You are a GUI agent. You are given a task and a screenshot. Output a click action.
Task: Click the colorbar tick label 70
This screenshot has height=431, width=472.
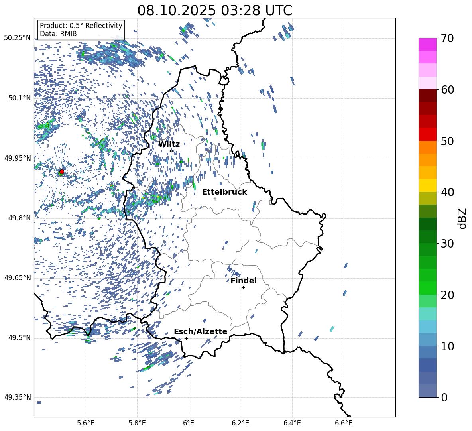(x=447, y=38)
